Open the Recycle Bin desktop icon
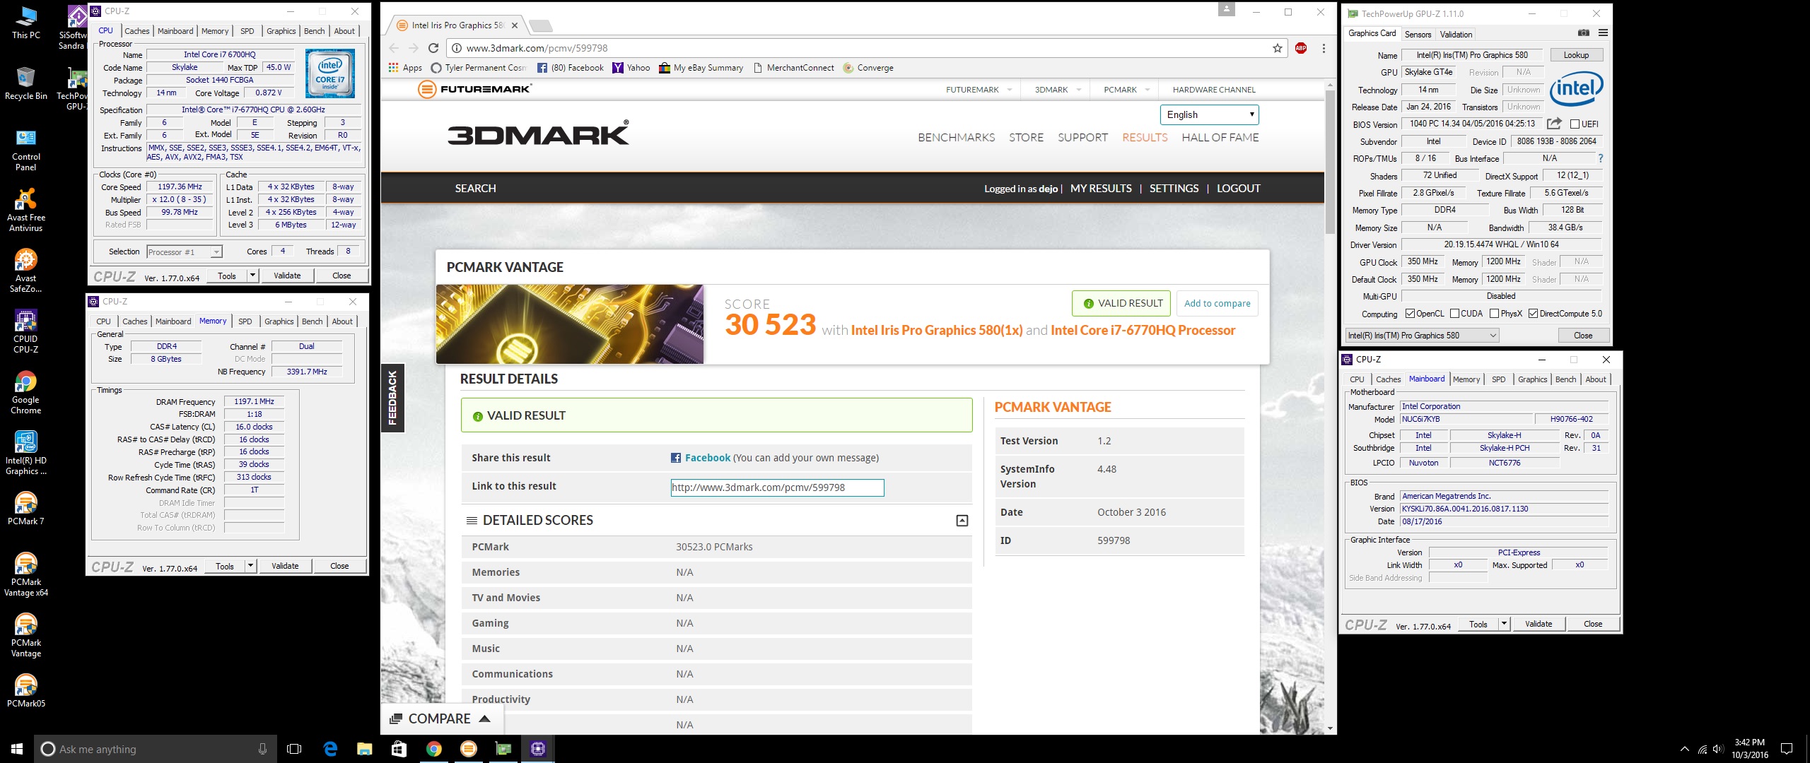This screenshot has width=1810, height=763. tap(26, 83)
